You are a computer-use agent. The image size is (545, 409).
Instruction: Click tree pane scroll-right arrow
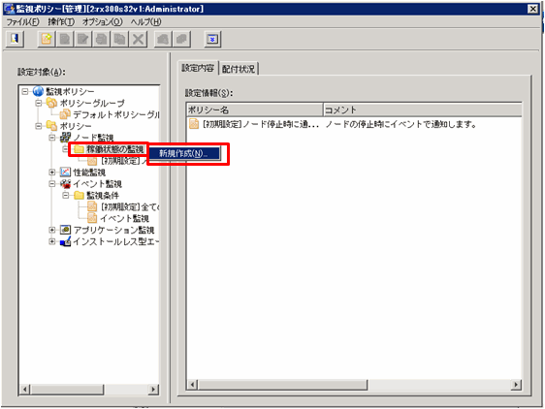(x=153, y=390)
